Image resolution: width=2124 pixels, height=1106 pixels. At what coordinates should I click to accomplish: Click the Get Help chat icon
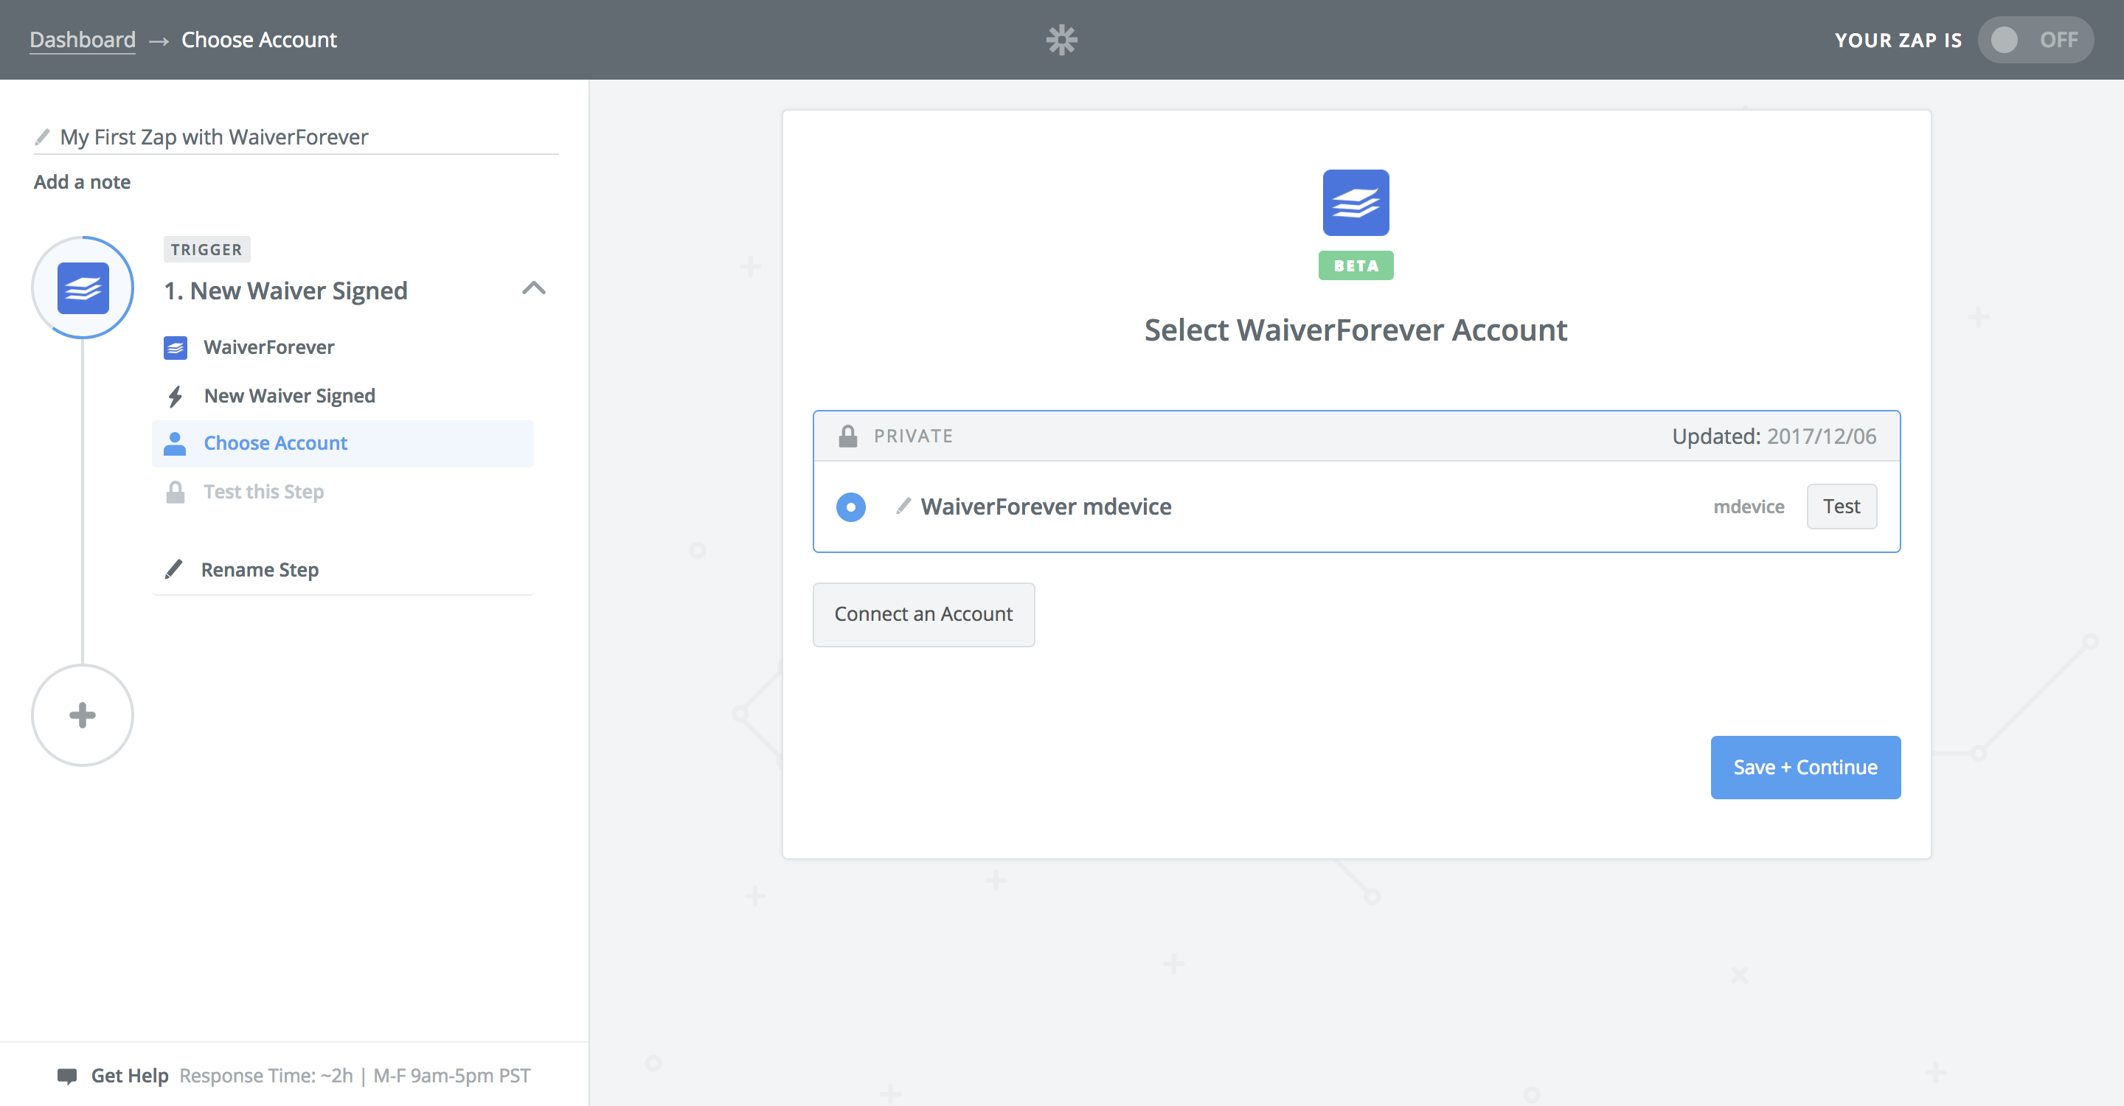point(67,1077)
